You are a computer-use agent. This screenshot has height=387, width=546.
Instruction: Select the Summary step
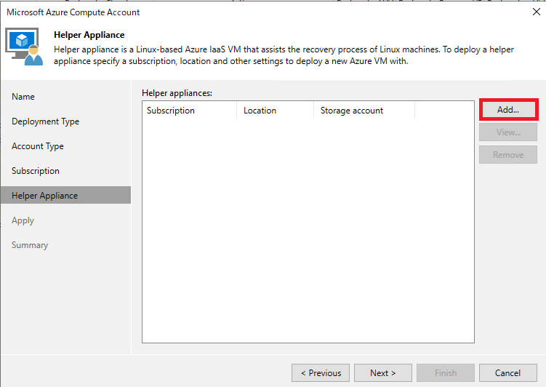pos(66,245)
